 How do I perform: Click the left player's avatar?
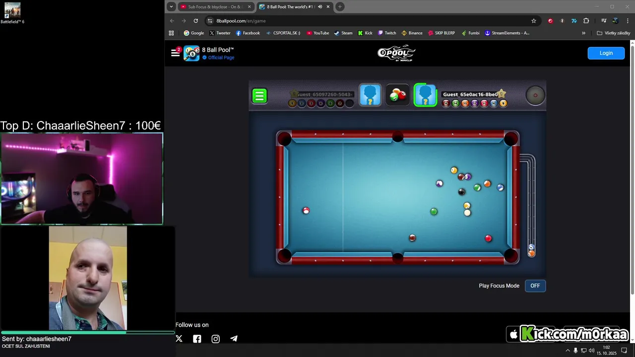click(x=370, y=95)
